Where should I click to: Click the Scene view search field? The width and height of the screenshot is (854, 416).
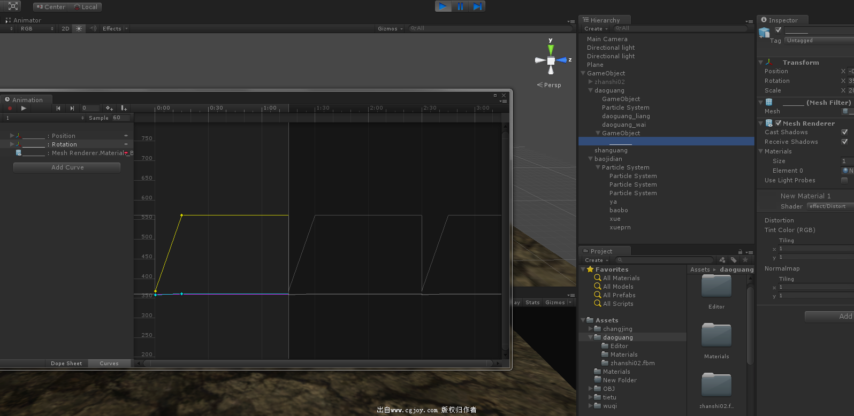(x=489, y=28)
